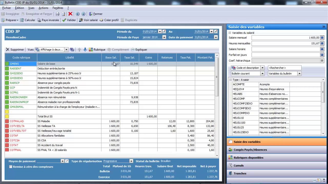Image resolution: width=328 pixels, height=184 pixels.
Task: Click the edit icon next to Au date
Action: pyautogui.click(x=216, y=31)
